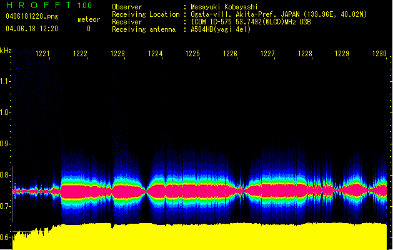Click the 0.9 frequency axis label
This screenshot has height=250, width=393.
pos(6,144)
